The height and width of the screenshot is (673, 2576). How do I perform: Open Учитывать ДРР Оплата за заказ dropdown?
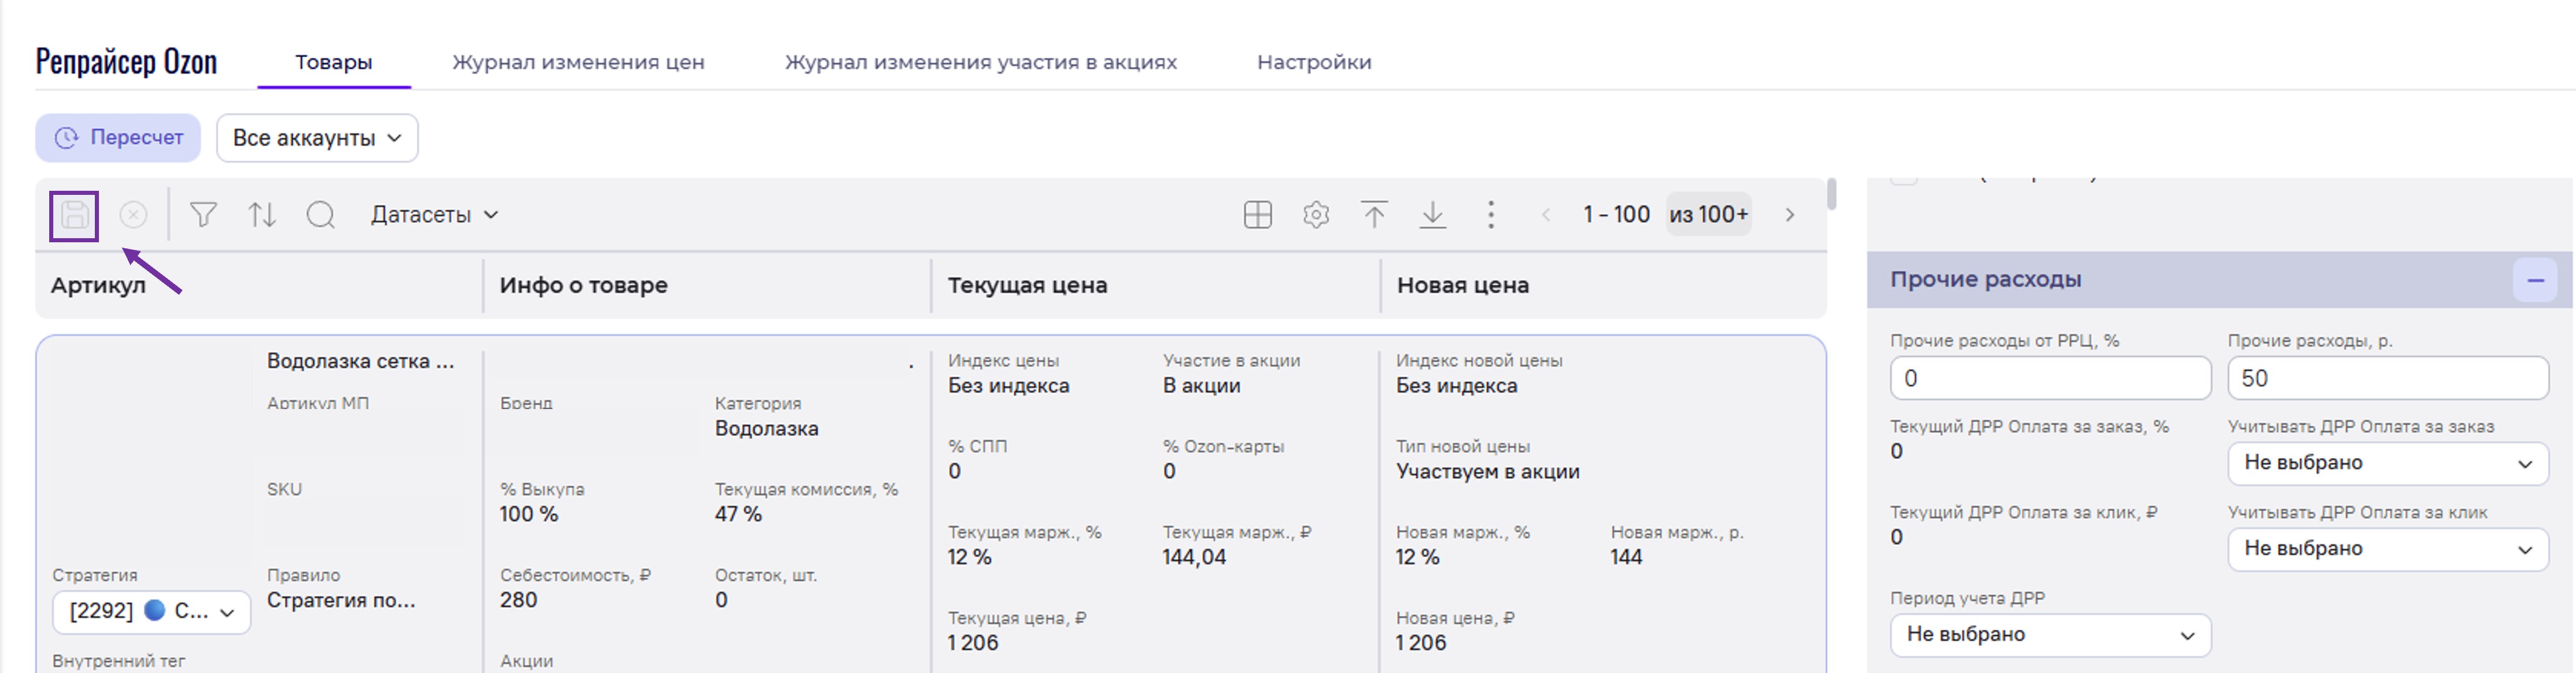(2387, 463)
